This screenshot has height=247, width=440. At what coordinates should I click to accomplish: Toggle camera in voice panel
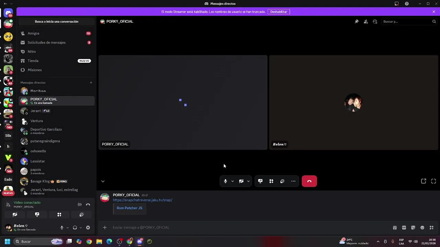[15, 215]
